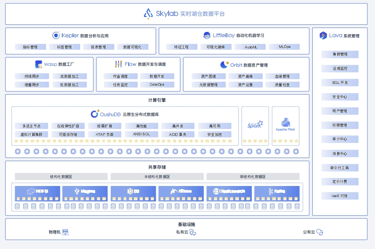
Task: Select the ACID 事务 feature box
Action: 178,134
